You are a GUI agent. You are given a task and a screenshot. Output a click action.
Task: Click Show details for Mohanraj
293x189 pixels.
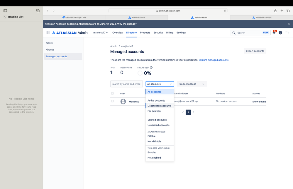coord(259,102)
